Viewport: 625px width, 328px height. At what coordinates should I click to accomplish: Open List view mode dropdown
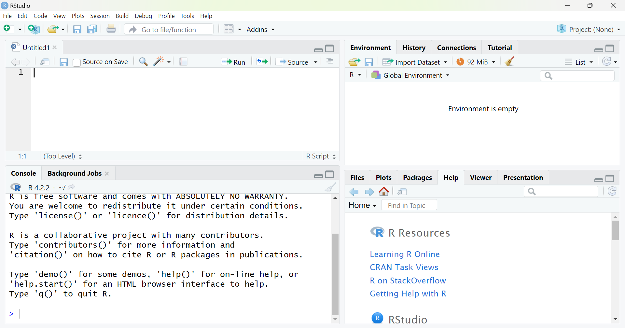click(x=579, y=62)
